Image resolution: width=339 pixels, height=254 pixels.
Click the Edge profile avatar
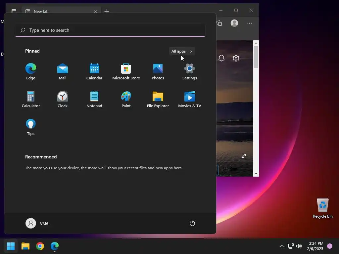coord(234,23)
